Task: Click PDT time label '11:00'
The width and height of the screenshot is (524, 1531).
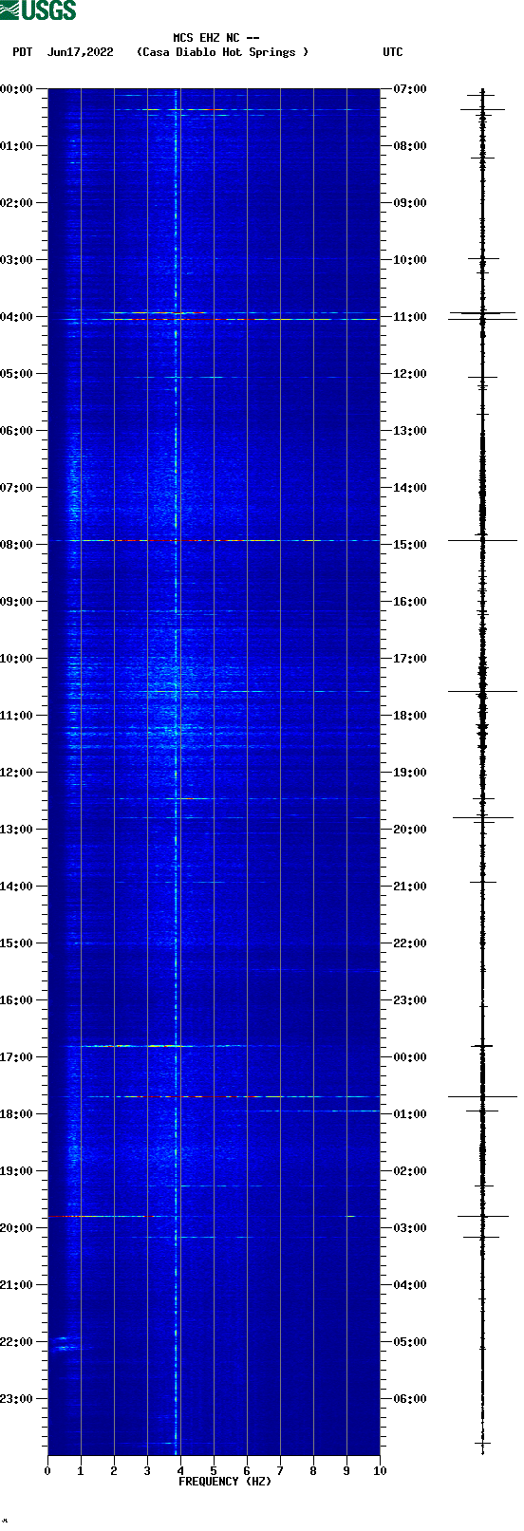Action: click(x=17, y=716)
